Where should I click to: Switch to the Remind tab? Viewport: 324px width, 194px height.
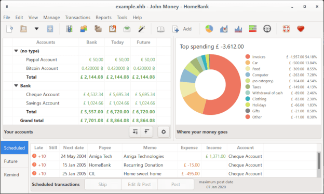[x=15, y=175]
